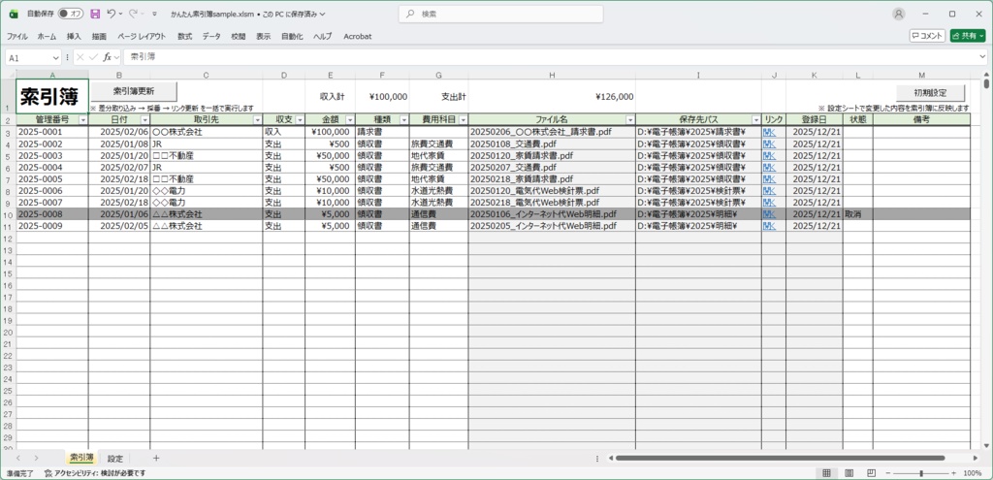Switch to Normal view in status bar
Screen dimensions: 993x480
[x=826, y=473]
